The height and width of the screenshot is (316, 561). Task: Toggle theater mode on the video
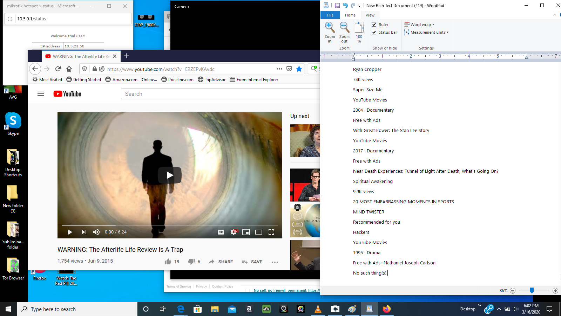(x=259, y=232)
